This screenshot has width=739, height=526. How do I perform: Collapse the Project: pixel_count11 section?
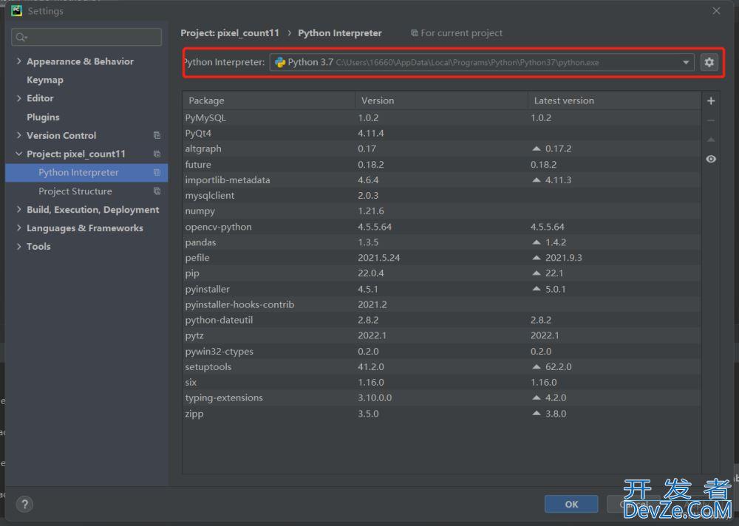click(19, 154)
